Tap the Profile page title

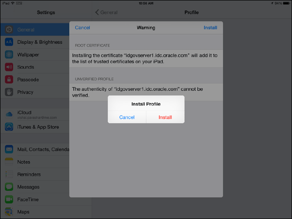point(192,12)
